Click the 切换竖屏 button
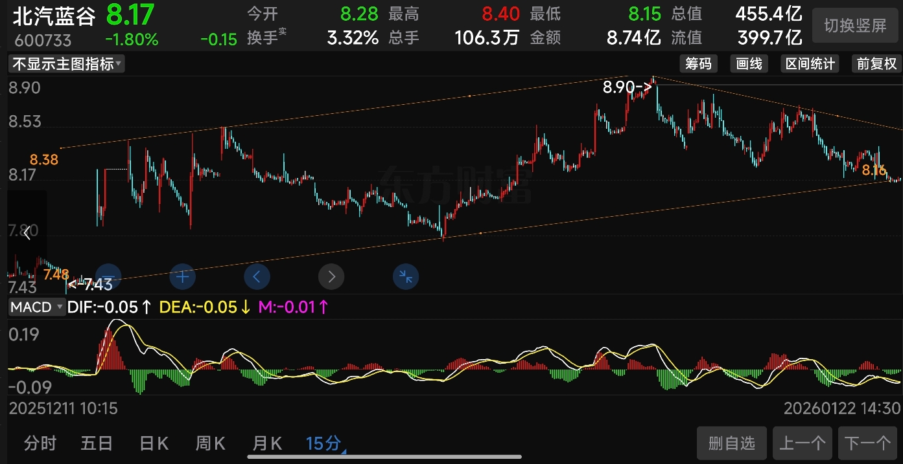The height and width of the screenshot is (464, 903). [x=855, y=25]
